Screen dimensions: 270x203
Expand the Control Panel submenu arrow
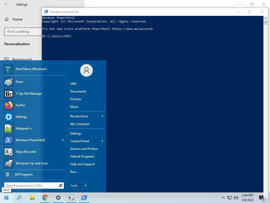103,141
